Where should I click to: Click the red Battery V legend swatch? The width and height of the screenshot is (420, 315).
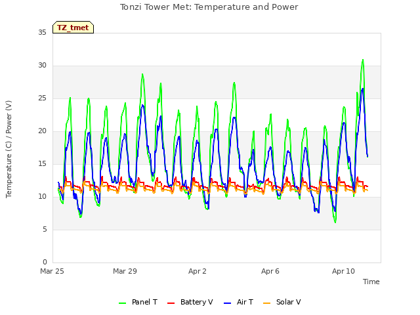(171, 303)
